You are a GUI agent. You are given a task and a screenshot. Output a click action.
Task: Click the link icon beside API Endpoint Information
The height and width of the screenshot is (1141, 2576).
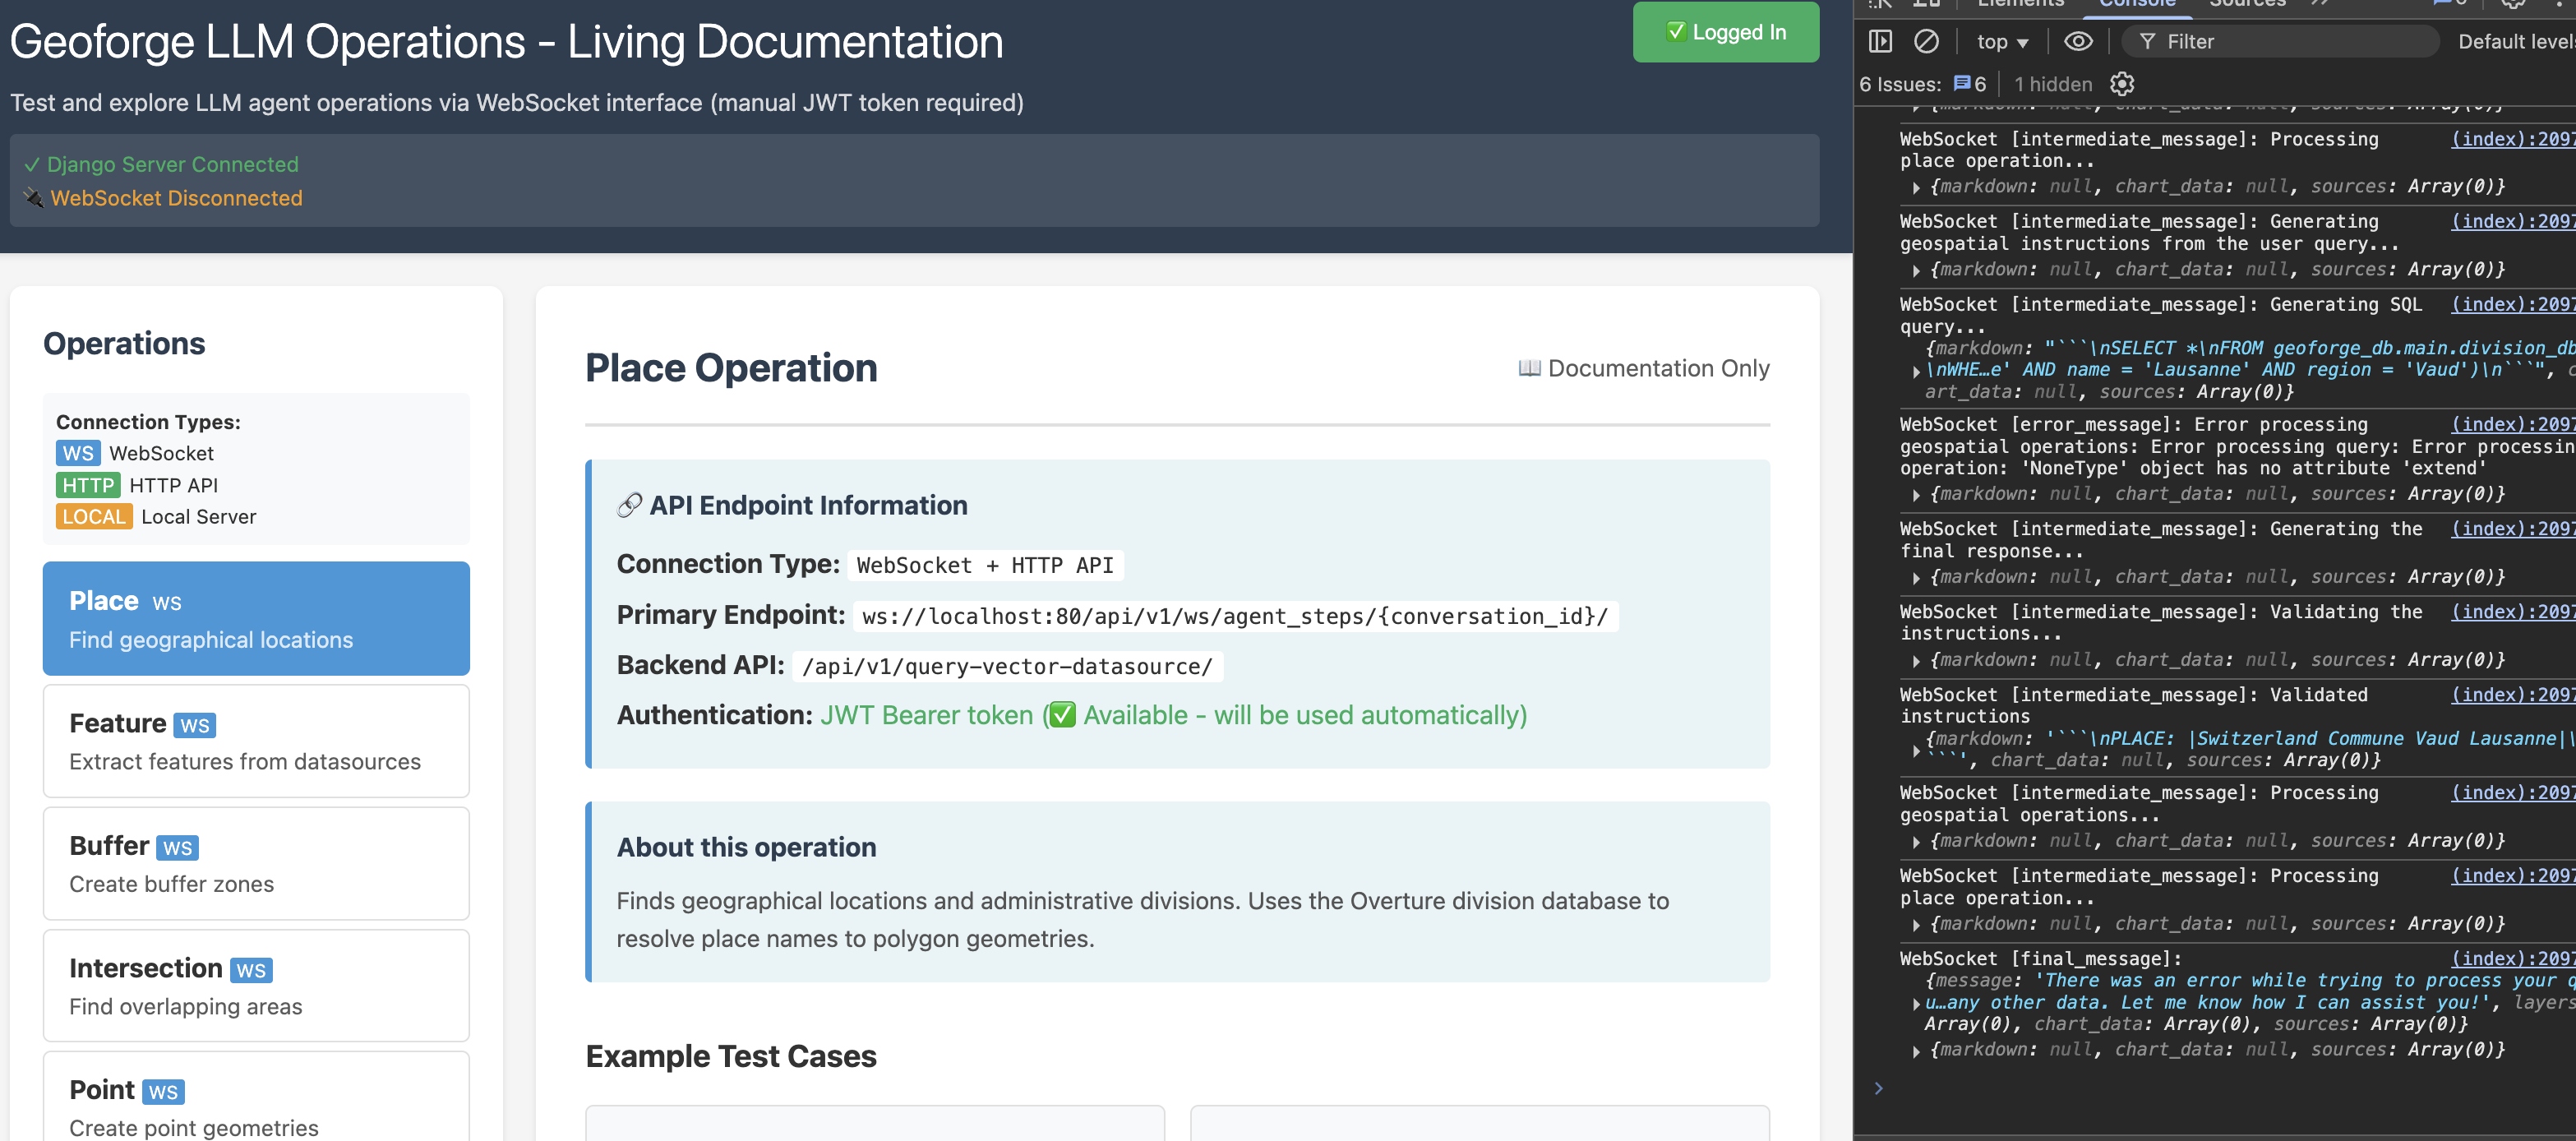point(629,505)
